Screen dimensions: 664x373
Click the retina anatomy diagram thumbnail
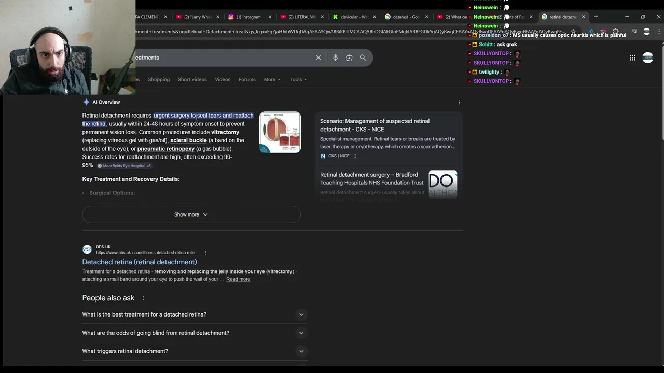[280, 132]
